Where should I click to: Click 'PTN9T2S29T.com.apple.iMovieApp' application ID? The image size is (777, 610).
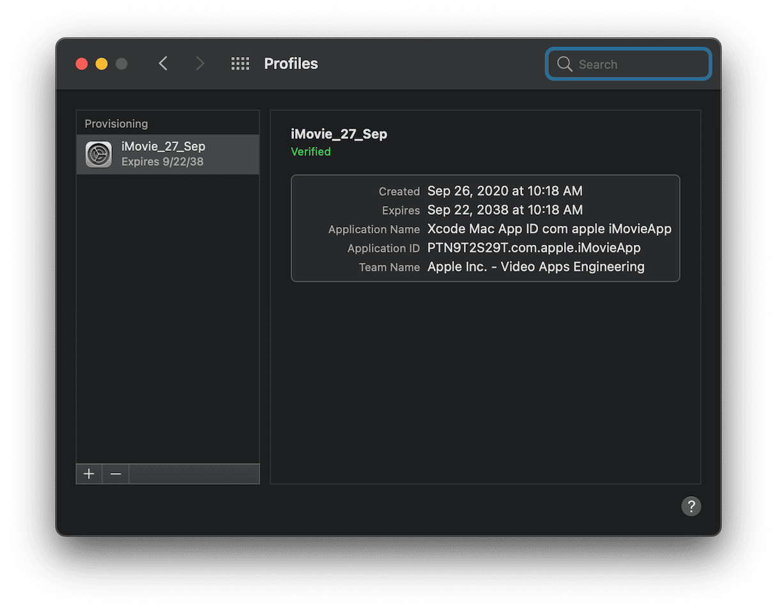coord(534,247)
